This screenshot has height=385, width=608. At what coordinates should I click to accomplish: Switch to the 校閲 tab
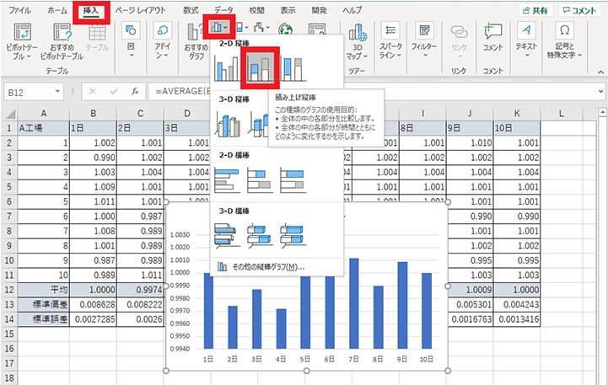click(256, 10)
